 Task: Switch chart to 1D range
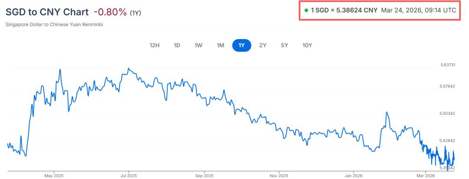(x=177, y=46)
